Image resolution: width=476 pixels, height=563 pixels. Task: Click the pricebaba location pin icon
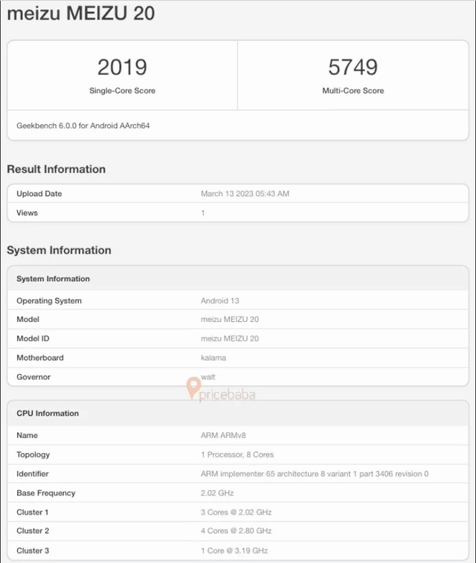[x=193, y=387]
